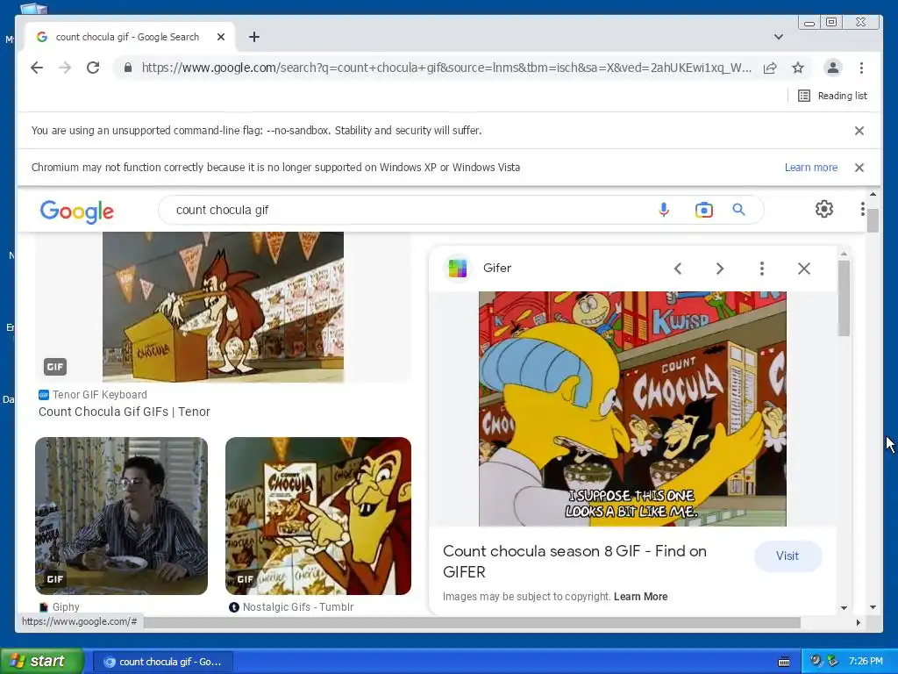Click the page scroll-down arrow
The image size is (898, 674).
(x=873, y=607)
